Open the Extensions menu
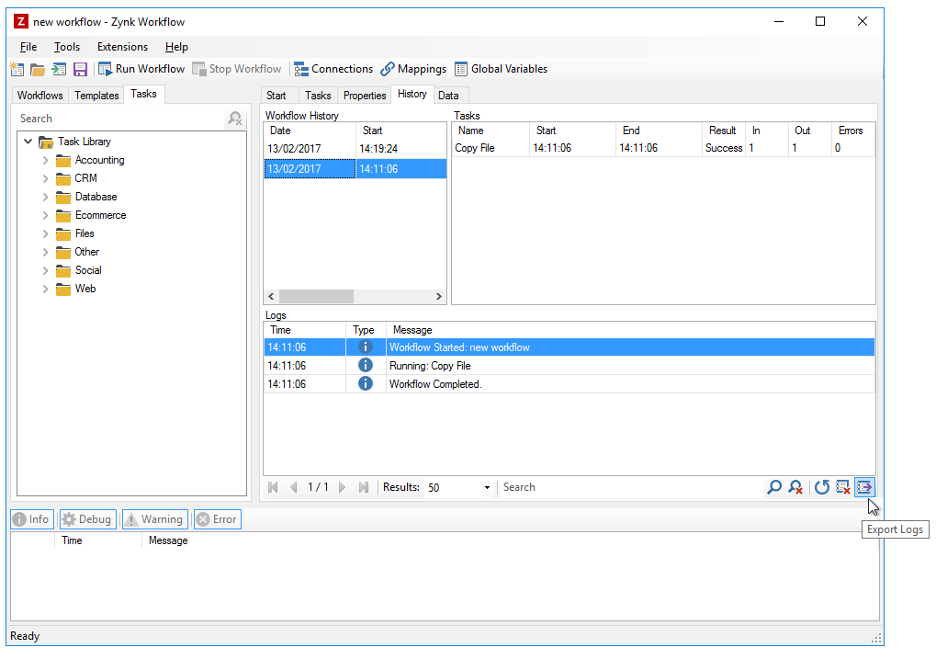The width and height of the screenshot is (936, 648). (x=122, y=47)
